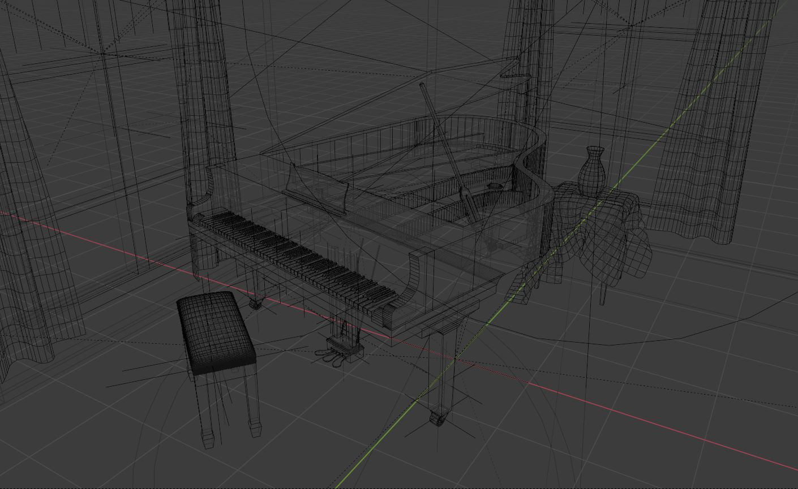The width and height of the screenshot is (798, 489).
Task: Select the vase on the side table
Action: pos(593,171)
